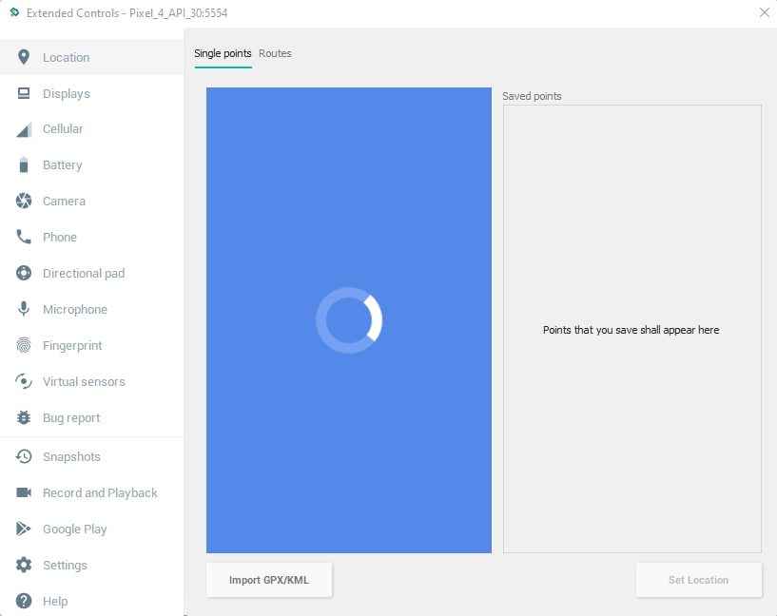Click the Google Play icon
777x616 pixels.
(23, 529)
